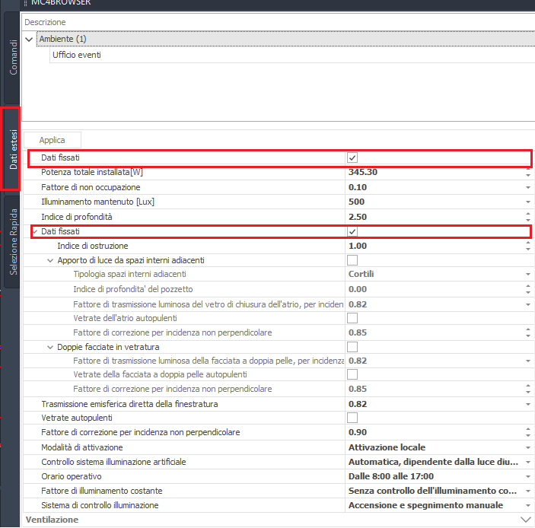The image size is (535, 528).
Task: Click the Indice di profondita' del pozzetto row
Action: 278,289
